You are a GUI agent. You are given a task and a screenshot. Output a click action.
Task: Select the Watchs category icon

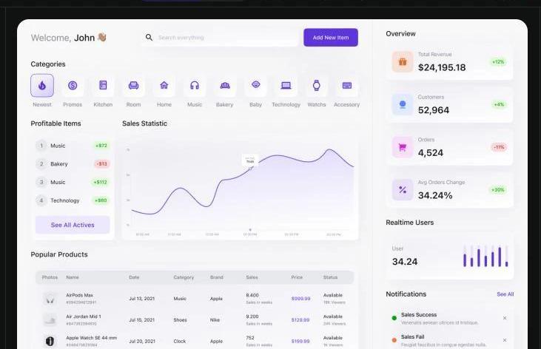[x=316, y=86]
